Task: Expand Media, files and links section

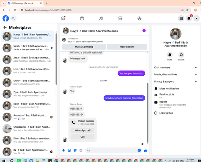Action: (175, 75)
